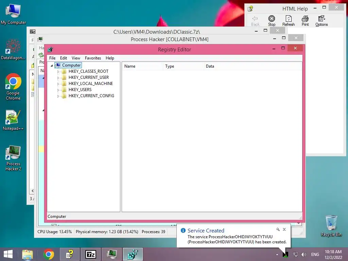Viewport: 348px width, 261px height.
Task: Expand the HKEY_USERS key
Action: [58, 90]
